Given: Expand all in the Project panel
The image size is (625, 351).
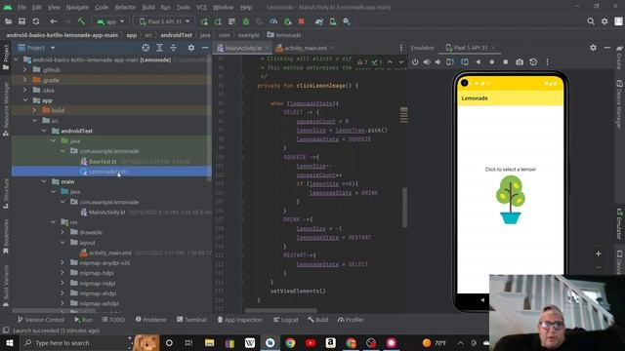Looking at the screenshot, I should tap(159, 48).
